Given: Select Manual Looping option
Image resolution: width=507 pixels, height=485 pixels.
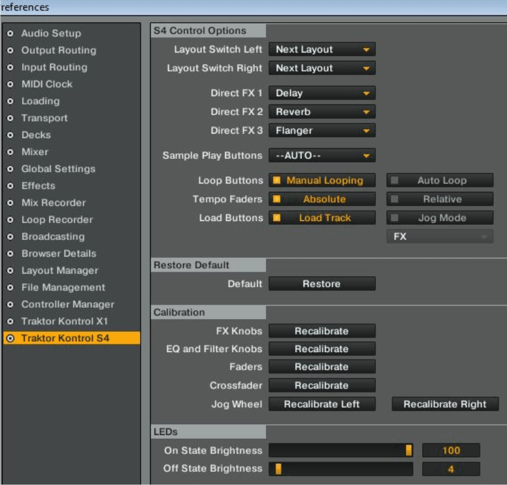Looking at the screenshot, I should pos(322,180).
